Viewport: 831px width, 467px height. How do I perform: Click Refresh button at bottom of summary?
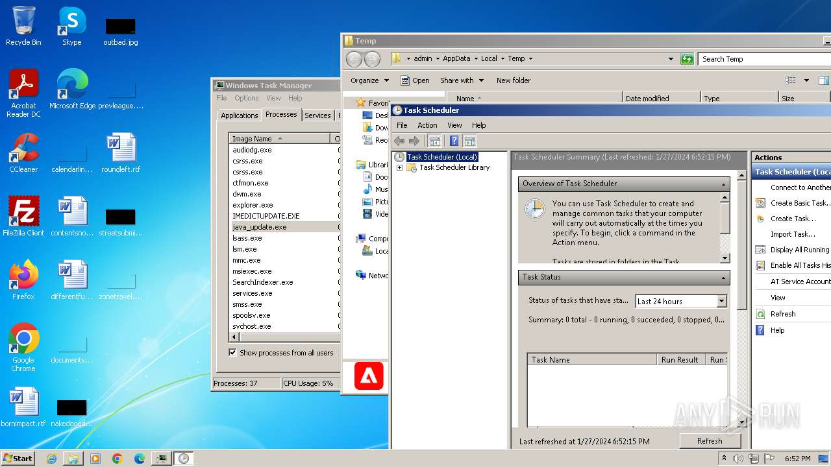pos(710,441)
